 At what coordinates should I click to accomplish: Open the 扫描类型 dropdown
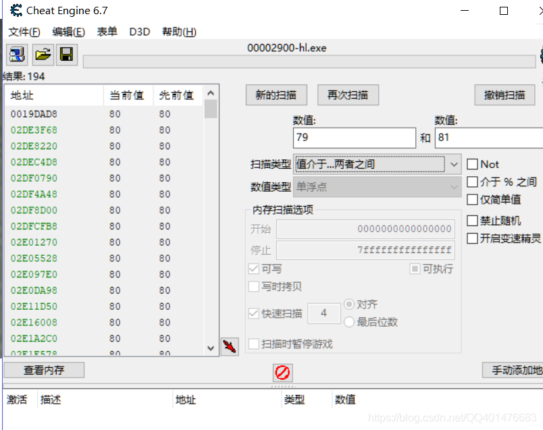[377, 164]
